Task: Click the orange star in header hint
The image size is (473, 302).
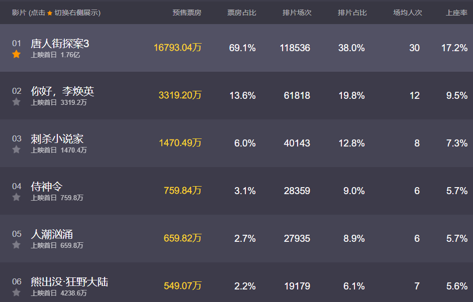Action: [x=50, y=13]
